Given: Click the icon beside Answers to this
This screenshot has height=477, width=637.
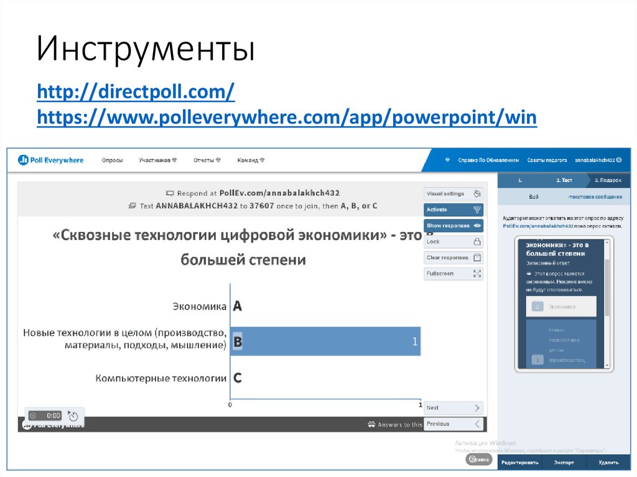Looking at the screenshot, I should (371, 425).
